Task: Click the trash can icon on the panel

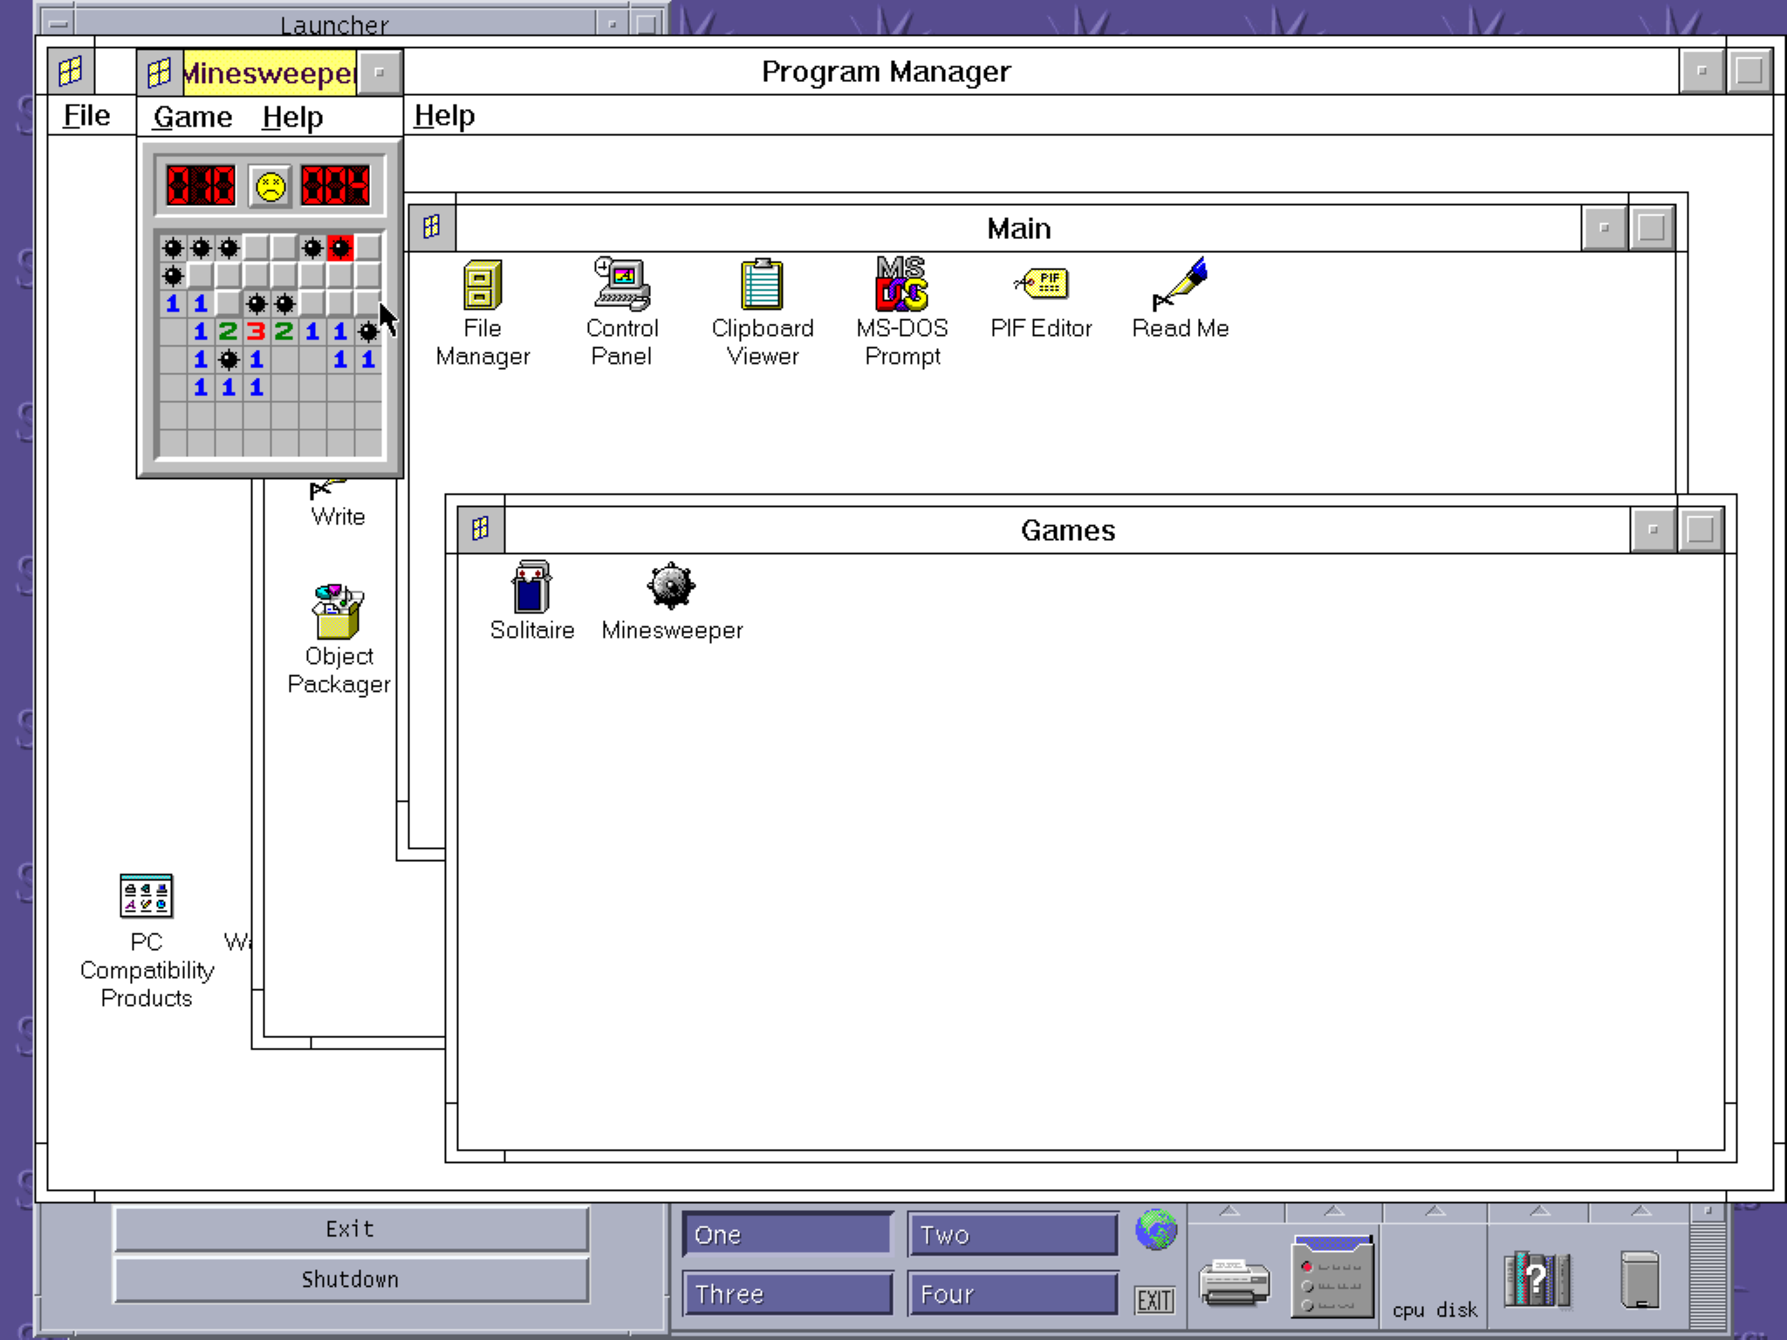Action: click(1640, 1280)
